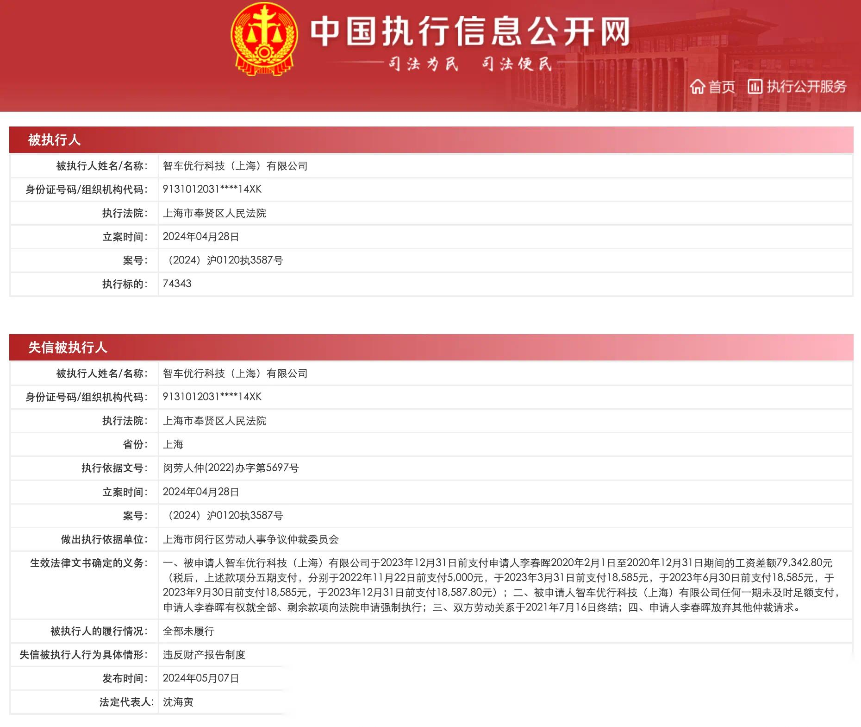Click the 被执行人的履行情况 label

(99, 631)
